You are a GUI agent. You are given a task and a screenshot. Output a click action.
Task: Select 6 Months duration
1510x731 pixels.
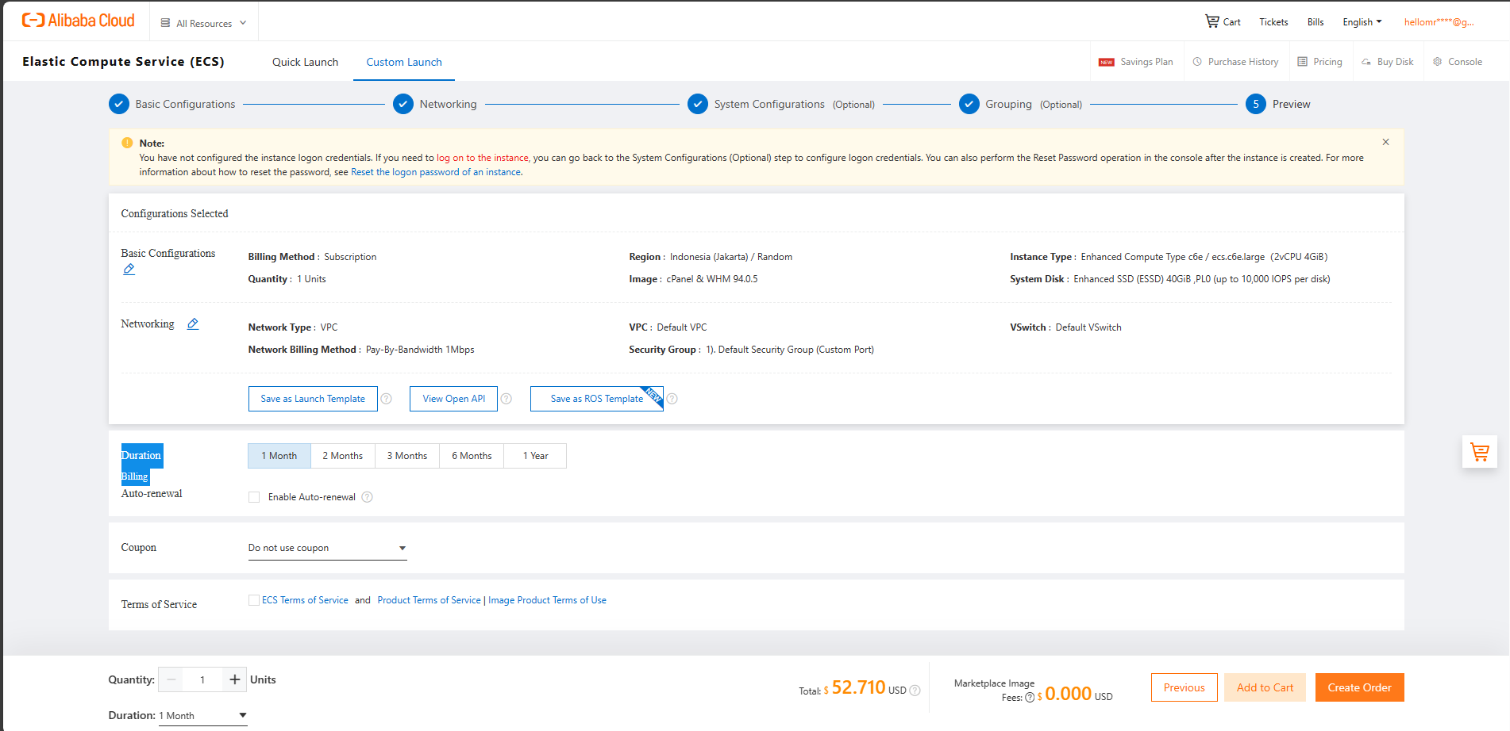(x=472, y=456)
